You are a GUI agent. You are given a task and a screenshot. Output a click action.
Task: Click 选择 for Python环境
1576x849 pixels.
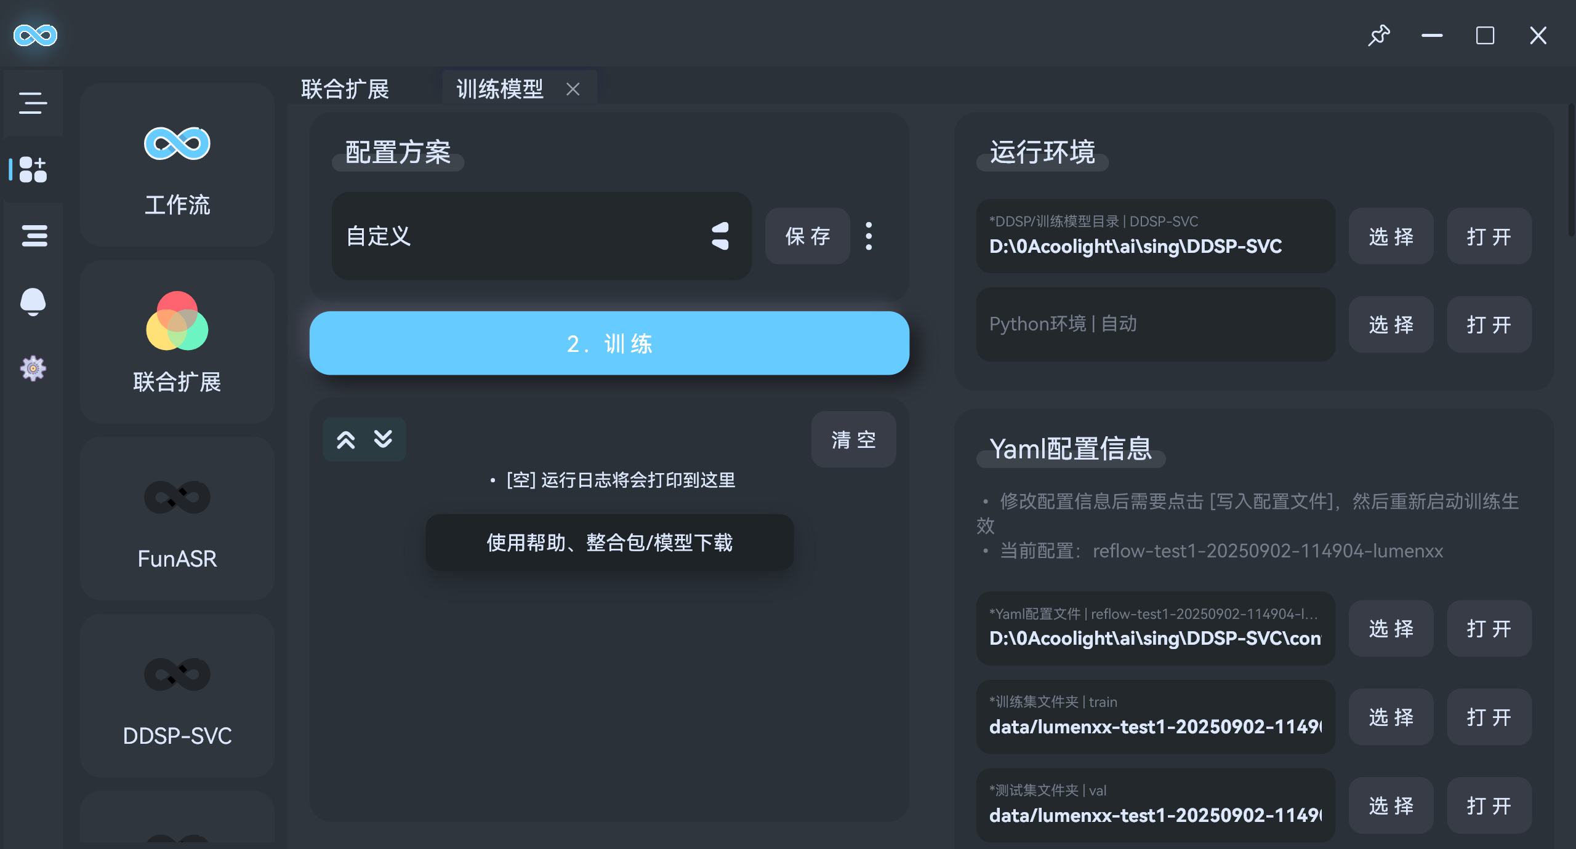(1391, 324)
